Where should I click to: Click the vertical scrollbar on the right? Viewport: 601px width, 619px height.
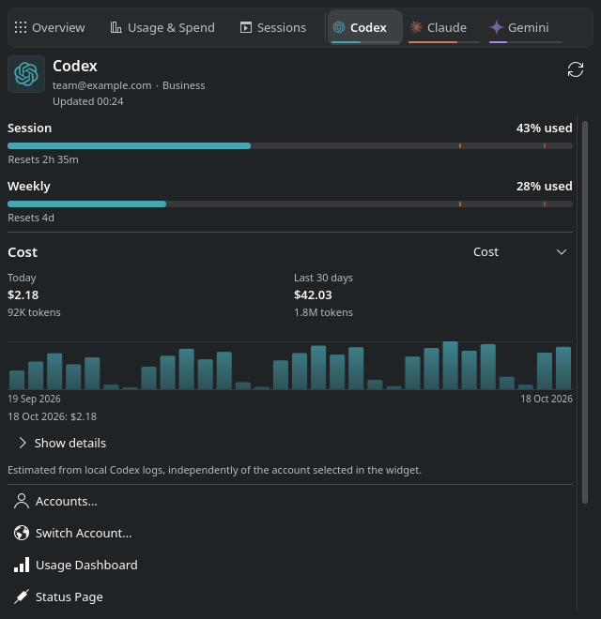(585, 312)
